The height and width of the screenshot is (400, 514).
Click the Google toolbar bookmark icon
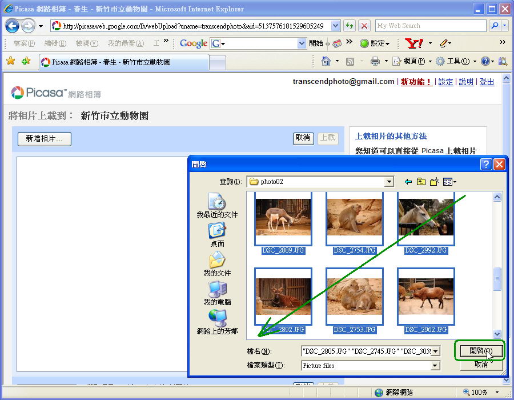336,43
